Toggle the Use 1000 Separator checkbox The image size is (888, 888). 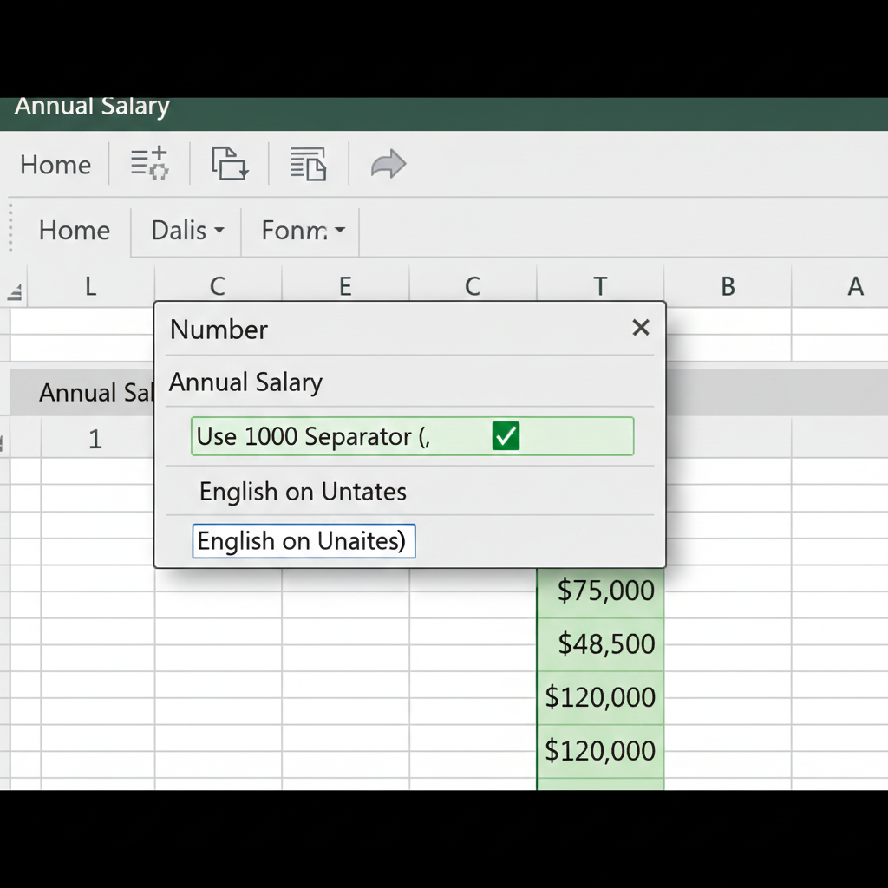[x=506, y=436]
